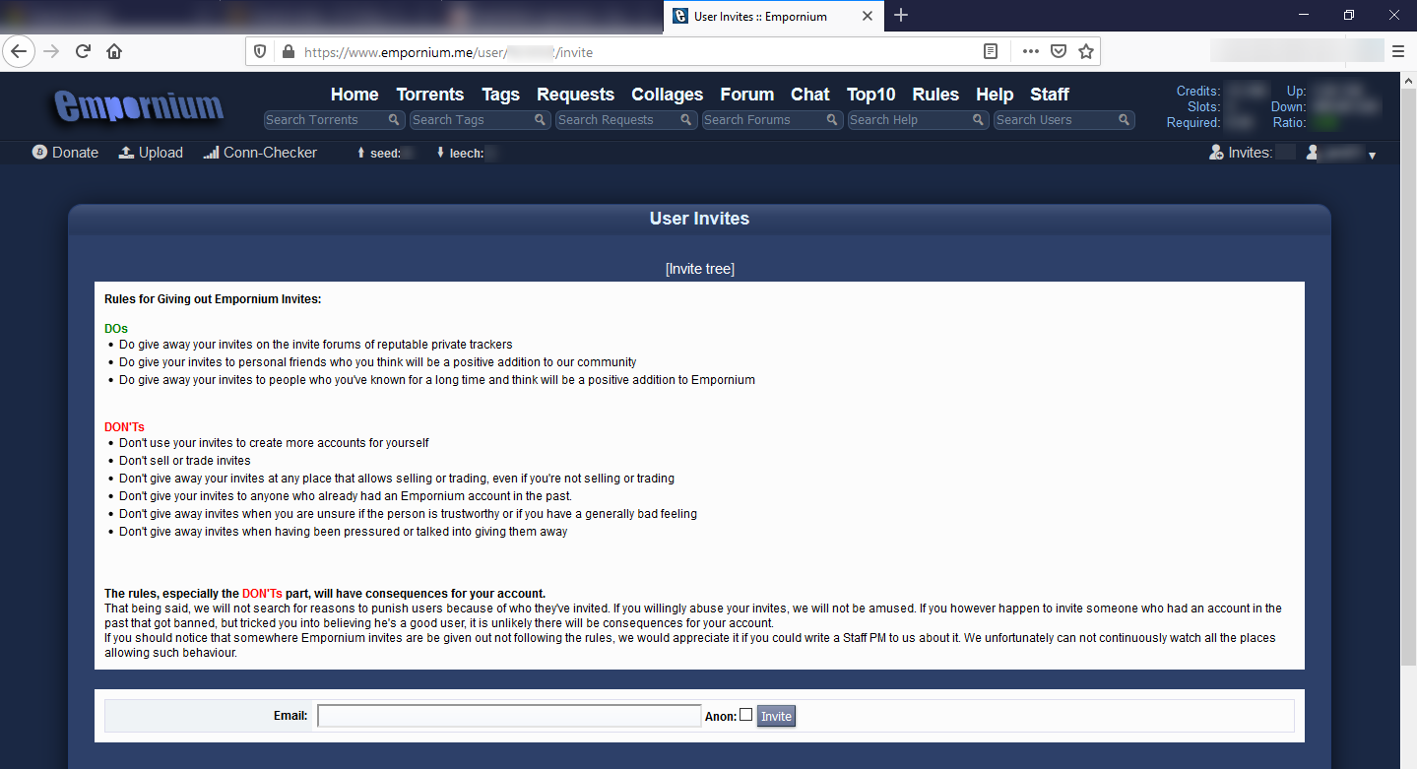Open a new browser tab
The width and height of the screenshot is (1417, 769).
click(x=901, y=15)
